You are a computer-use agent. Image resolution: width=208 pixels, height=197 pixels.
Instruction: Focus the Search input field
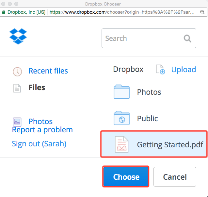144,39
